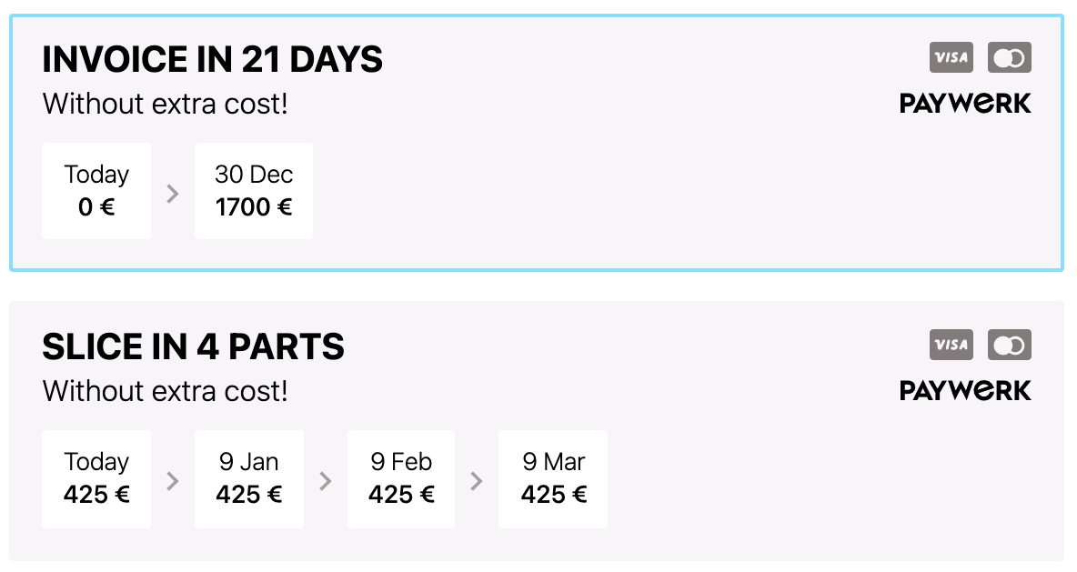Click arrow between Today and 9 Jan
The height and width of the screenshot is (572, 1077).
pyautogui.click(x=173, y=481)
